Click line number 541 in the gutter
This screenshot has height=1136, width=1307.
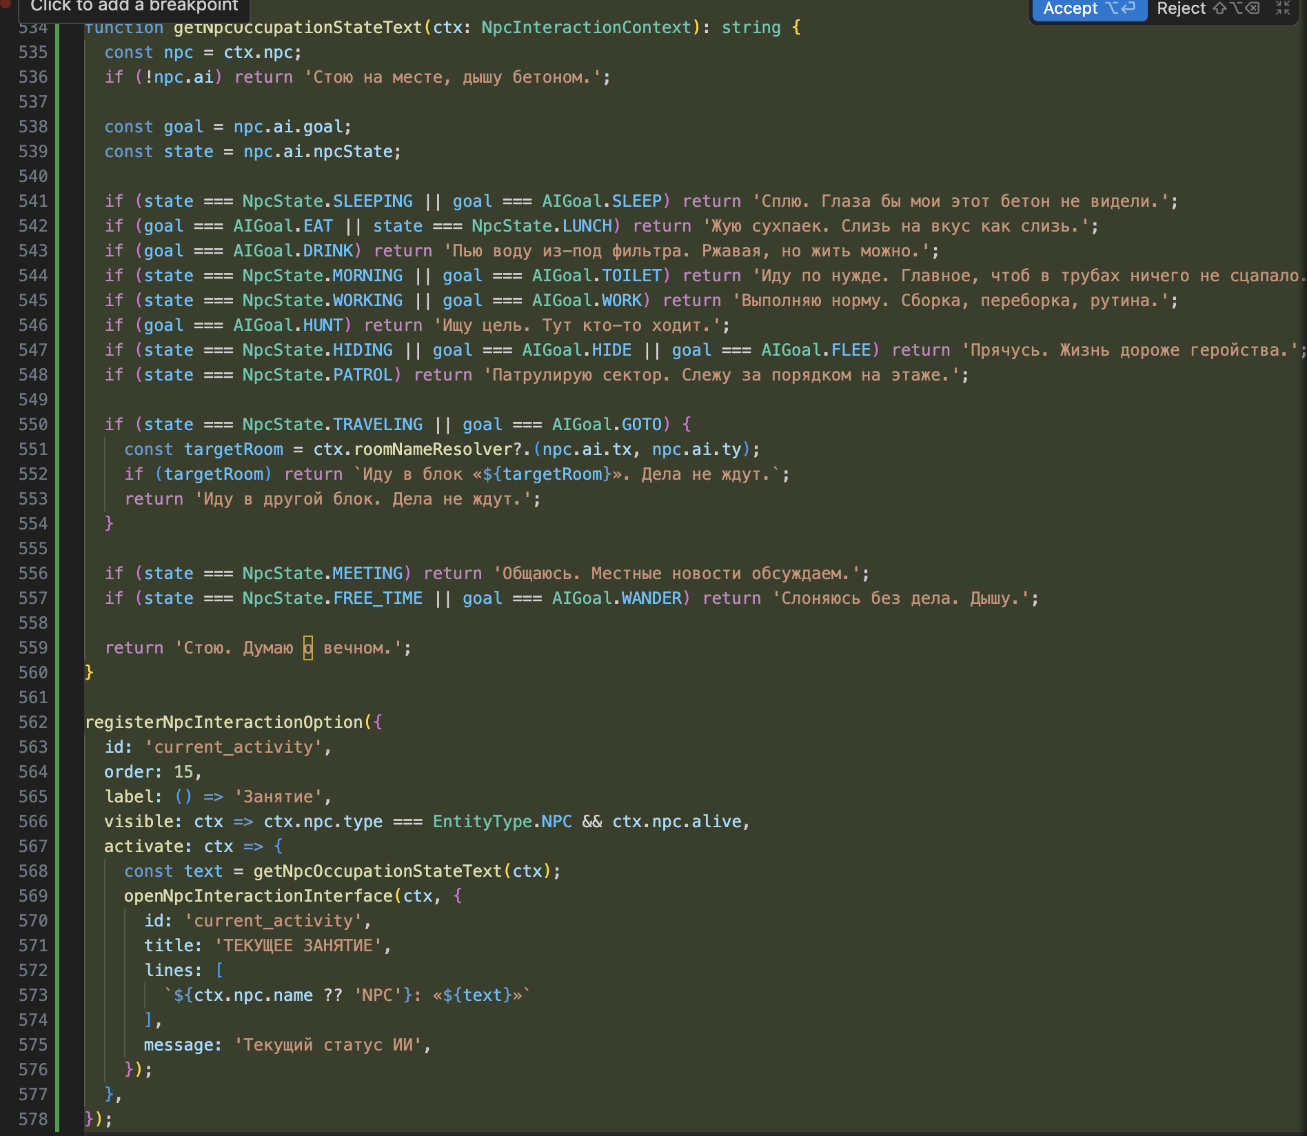click(x=33, y=201)
